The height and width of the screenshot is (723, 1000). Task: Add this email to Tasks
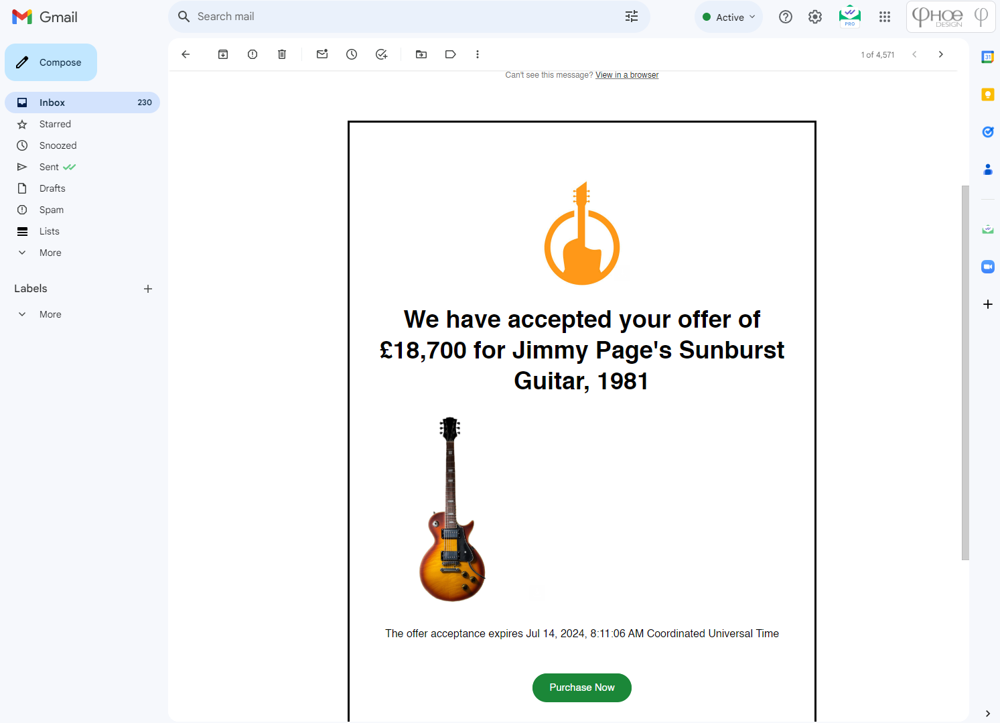tap(381, 54)
